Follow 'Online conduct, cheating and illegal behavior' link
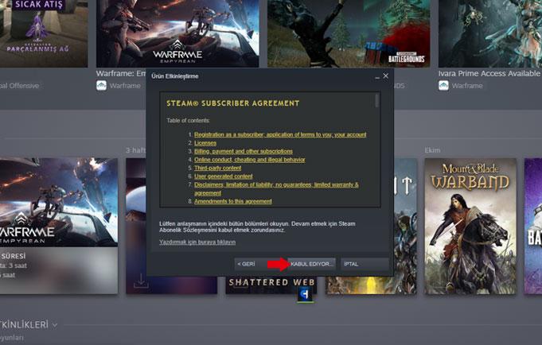This screenshot has height=345, width=542. click(x=249, y=160)
